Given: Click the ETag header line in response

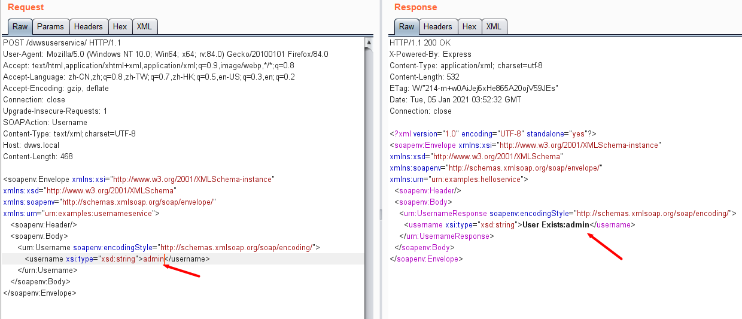Looking at the screenshot, I should click(x=473, y=89).
